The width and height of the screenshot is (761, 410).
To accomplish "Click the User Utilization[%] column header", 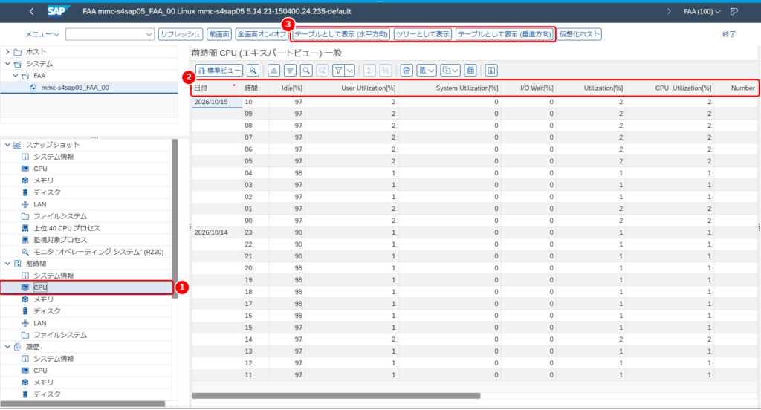I will coord(351,88).
